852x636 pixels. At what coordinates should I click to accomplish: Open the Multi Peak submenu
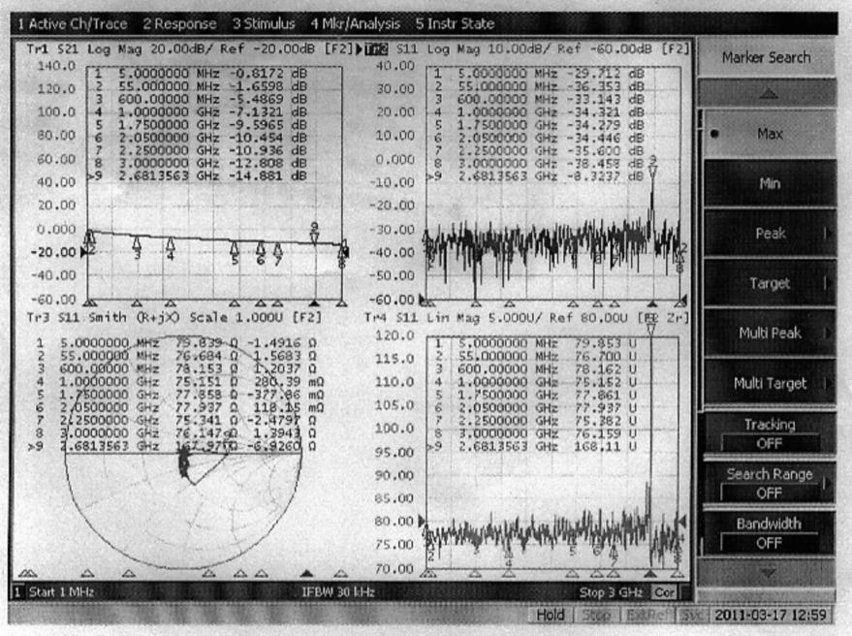tap(769, 334)
